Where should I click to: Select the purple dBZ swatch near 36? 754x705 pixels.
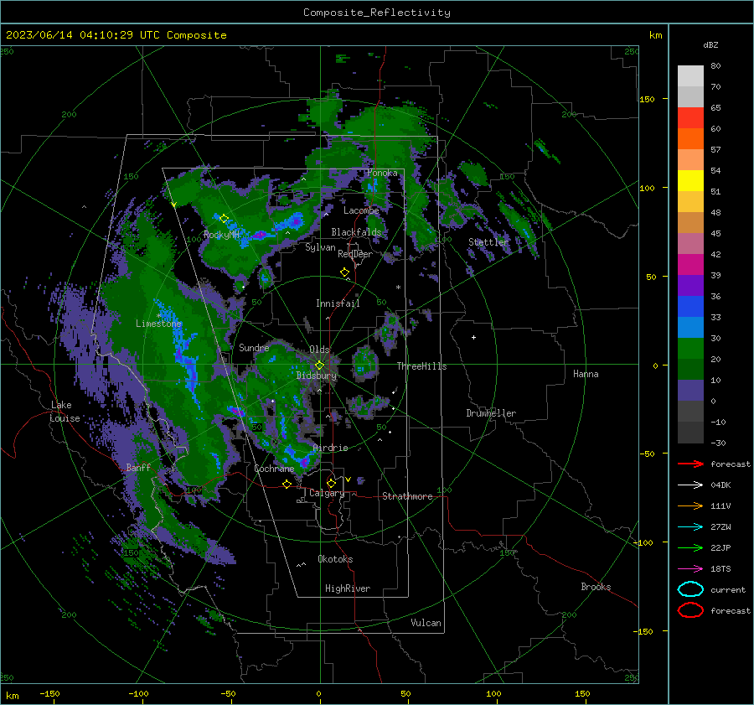pos(690,285)
